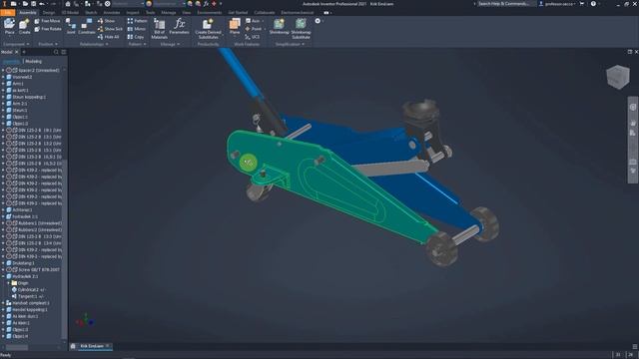Select the work Axis tool
Image resolution: width=639 pixels, height=359 pixels.
[253, 21]
